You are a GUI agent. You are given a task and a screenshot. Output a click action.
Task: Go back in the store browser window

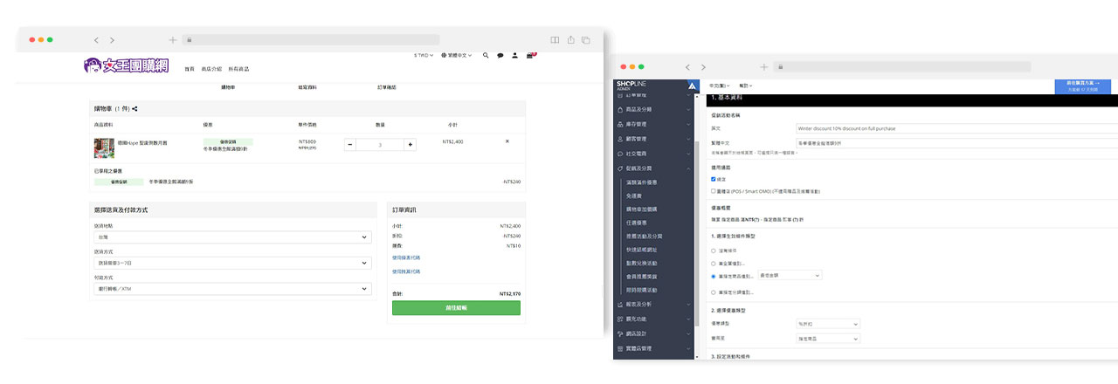(96, 40)
